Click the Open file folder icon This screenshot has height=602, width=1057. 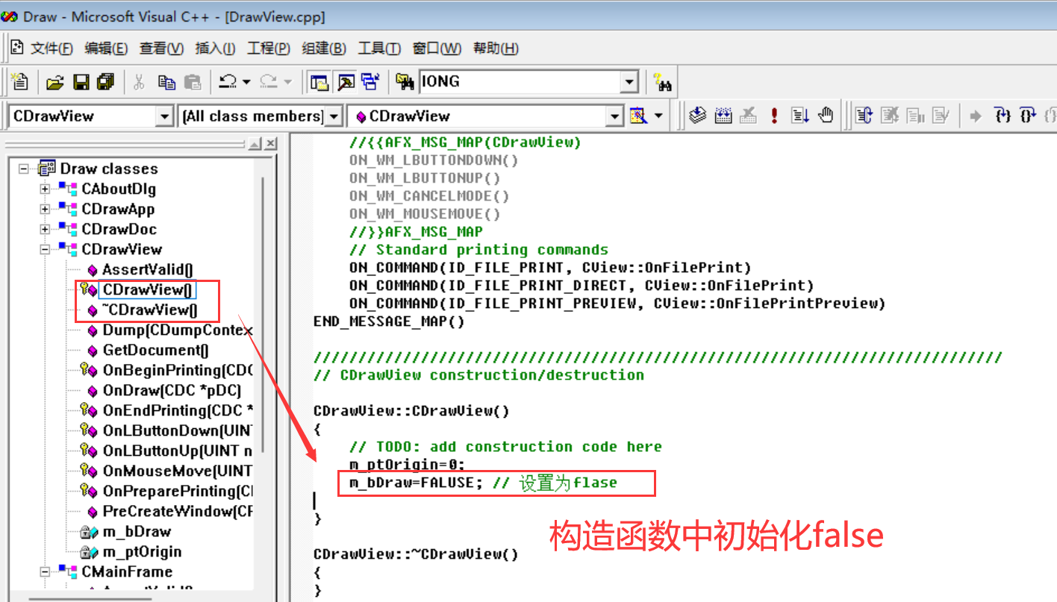coord(54,82)
